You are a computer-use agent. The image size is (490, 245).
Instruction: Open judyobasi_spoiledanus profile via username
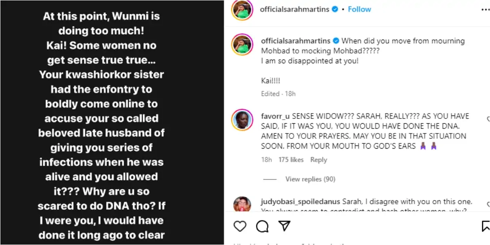[x=301, y=202]
